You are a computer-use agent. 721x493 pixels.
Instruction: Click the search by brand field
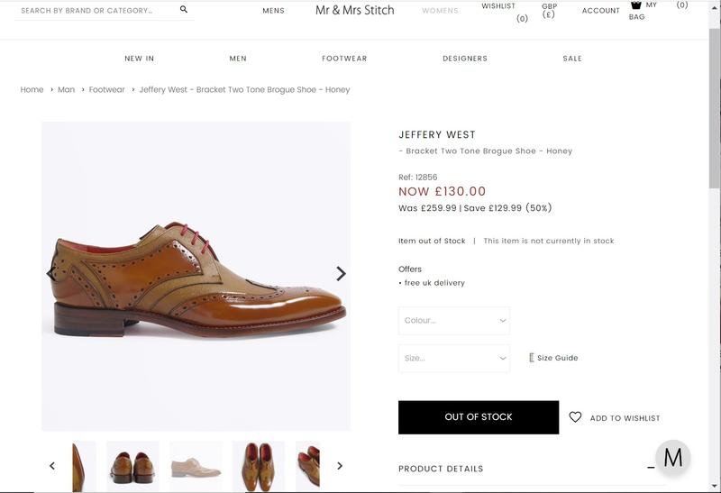[90, 11]
